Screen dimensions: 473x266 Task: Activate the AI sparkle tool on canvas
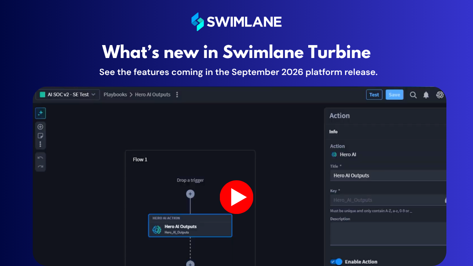click(40, 113)
